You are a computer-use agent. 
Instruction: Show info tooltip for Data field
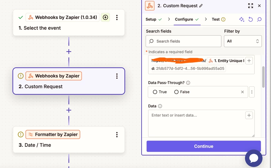(x=160, y=106)
